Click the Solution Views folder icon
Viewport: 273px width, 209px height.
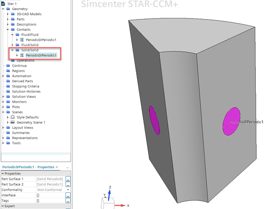[8, 97]
